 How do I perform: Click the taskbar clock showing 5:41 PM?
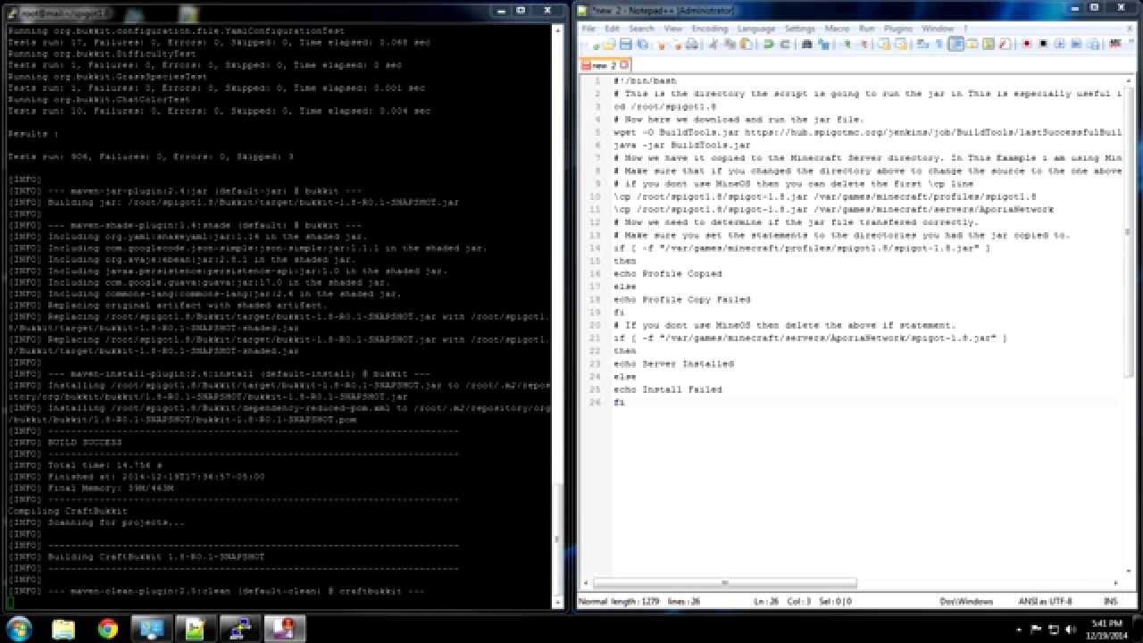pyautogui.click(x=1106, y=629)
